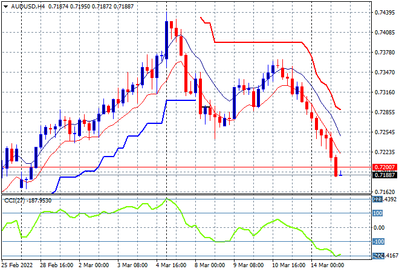Click the CCI -100 level label
Viewport: 399px width, 272px height.
(377, 242)
